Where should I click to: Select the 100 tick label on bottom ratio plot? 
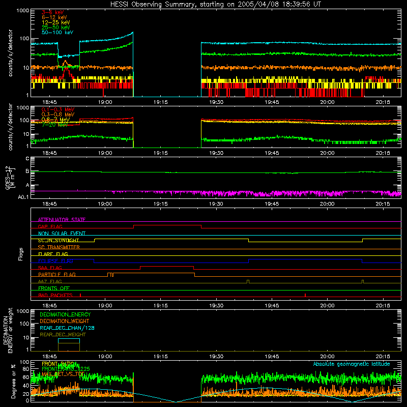[x=24, y=362]
